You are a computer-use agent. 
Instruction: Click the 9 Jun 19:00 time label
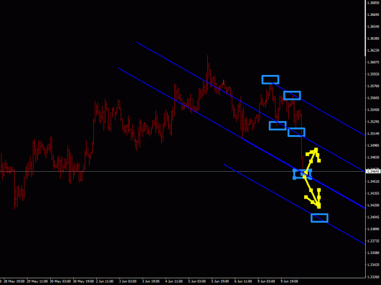(290, 281)
